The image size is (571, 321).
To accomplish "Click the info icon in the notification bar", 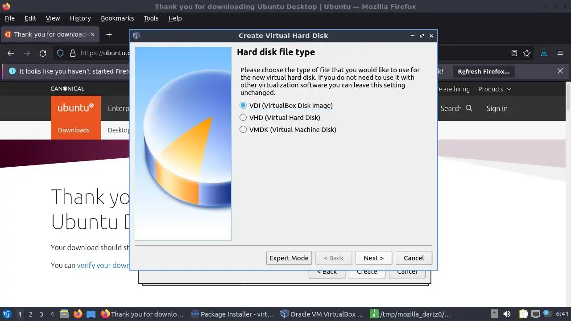I will 12,71.
